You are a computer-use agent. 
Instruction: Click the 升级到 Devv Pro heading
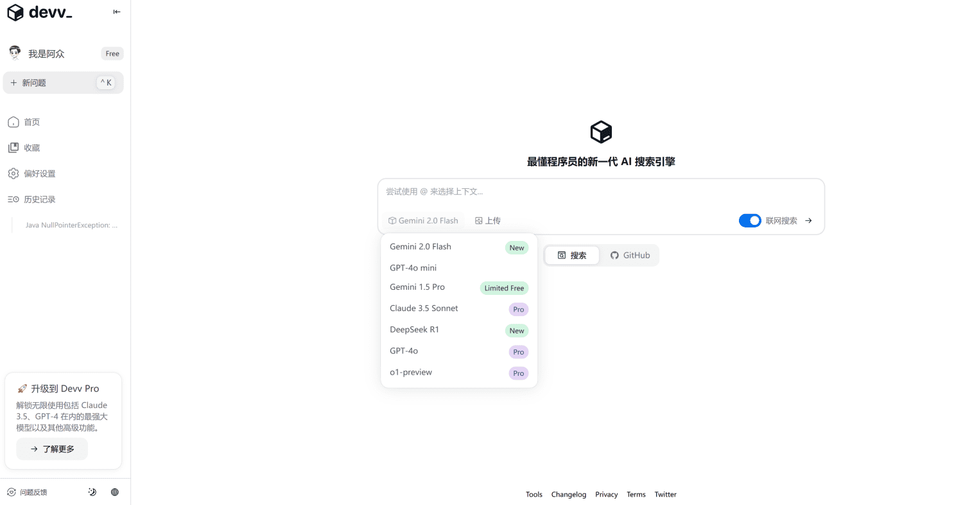[58, 389]
